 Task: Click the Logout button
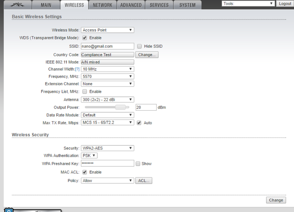[285, 4]
